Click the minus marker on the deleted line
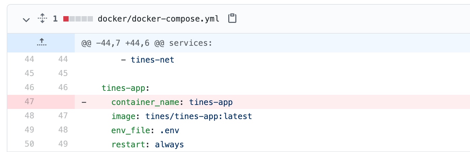Screen dimensions: 470x152 pyautogui.click(x=84, y=102)
